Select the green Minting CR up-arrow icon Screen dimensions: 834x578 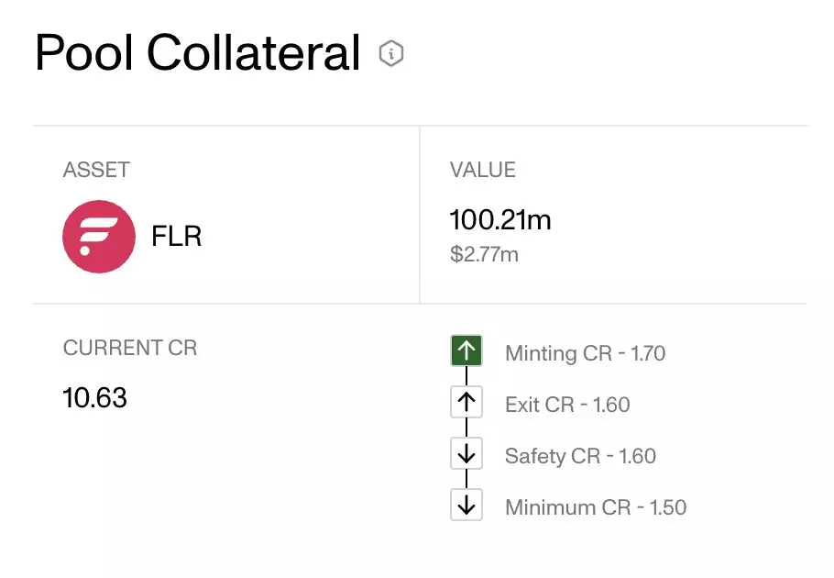tap(466, 350)
